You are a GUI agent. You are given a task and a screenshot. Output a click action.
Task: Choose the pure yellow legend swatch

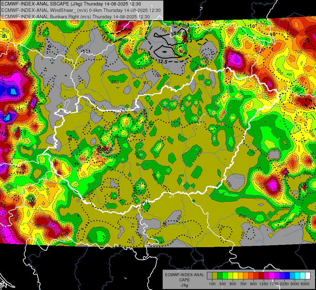[235, 276]
